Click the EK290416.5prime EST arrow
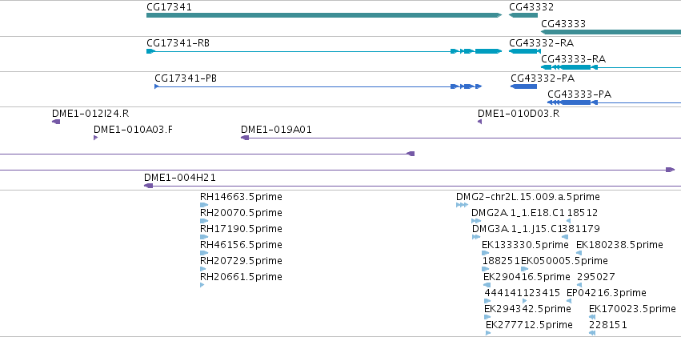Image resolution: width=681 pixels, height=337 pixels. [487, 285]
